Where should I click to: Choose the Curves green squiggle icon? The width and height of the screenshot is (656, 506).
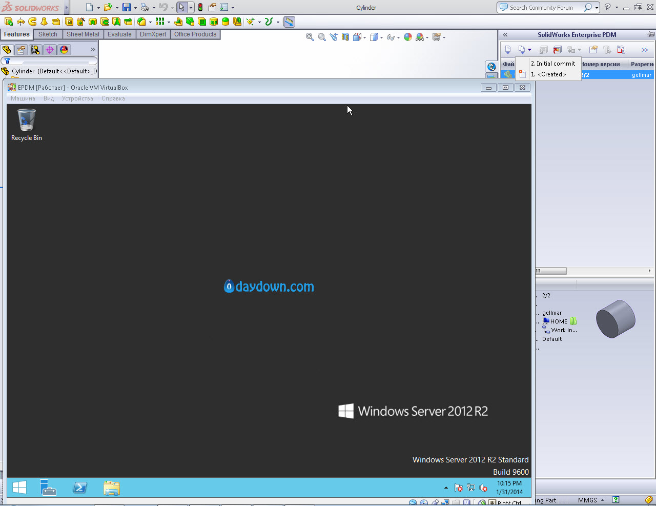click(269, 22)
